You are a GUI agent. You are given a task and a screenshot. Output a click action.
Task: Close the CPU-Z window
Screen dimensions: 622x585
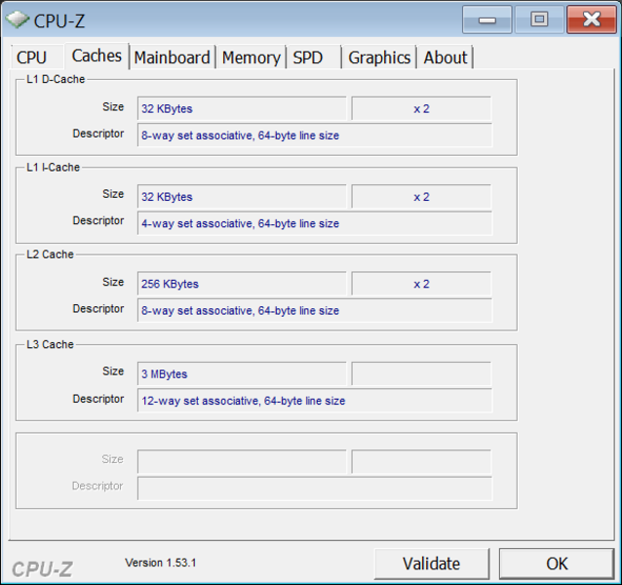coord(592,19)
